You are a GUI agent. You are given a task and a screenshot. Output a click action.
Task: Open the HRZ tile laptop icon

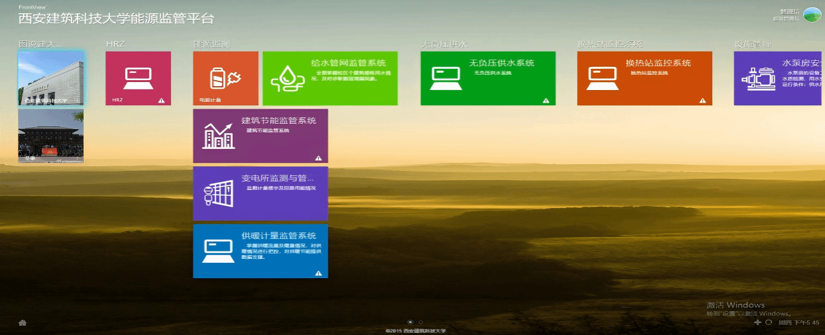138,76
